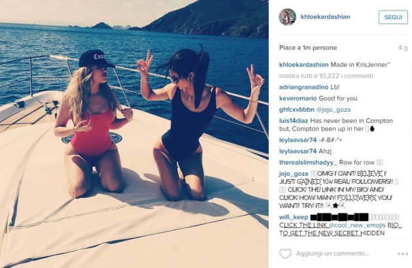412x268 pixels.
Task: Open the three-dots more options menu
Action: (402, 254)
